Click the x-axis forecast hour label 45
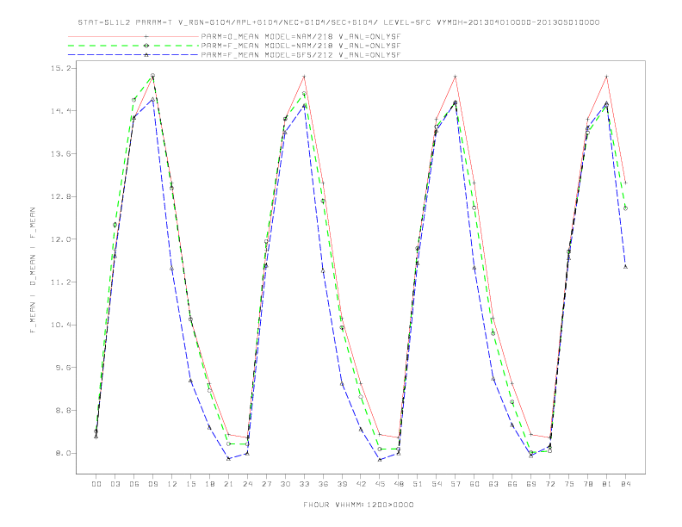Viewport: 682px width, 527px height. tap(380, 484)
